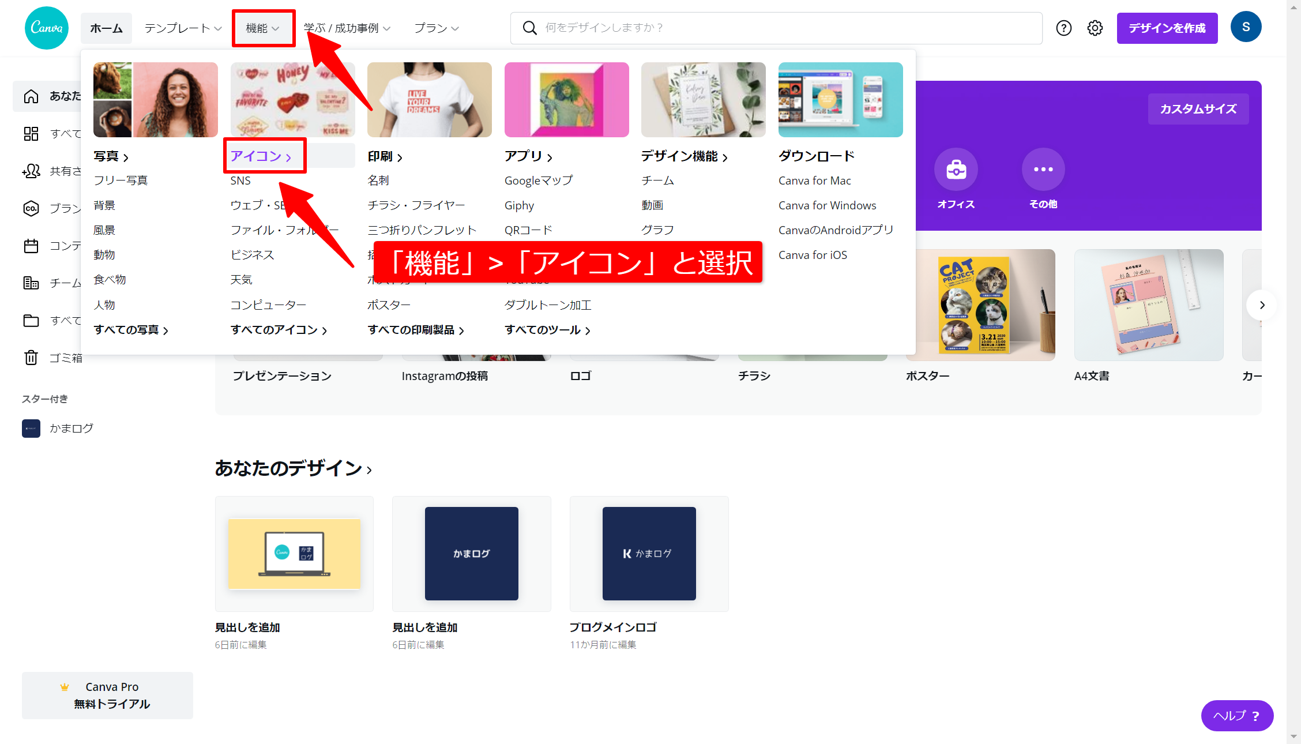The image size is (1301, 744).
Task: Choose Canva for Windows menu entry
Action: 827,205
